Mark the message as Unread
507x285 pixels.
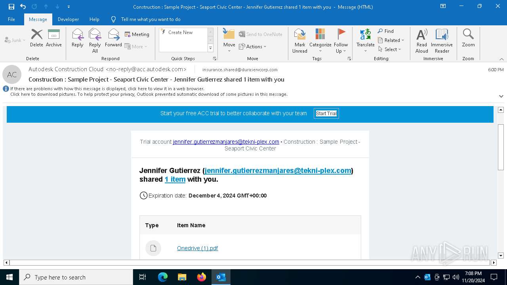(x=300, y=40)
